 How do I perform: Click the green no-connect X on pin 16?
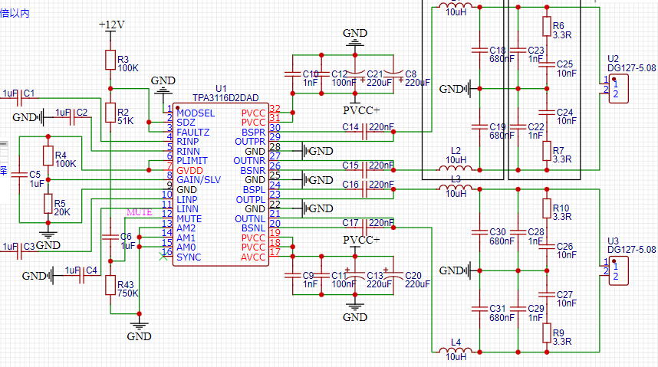click(163, 257)
